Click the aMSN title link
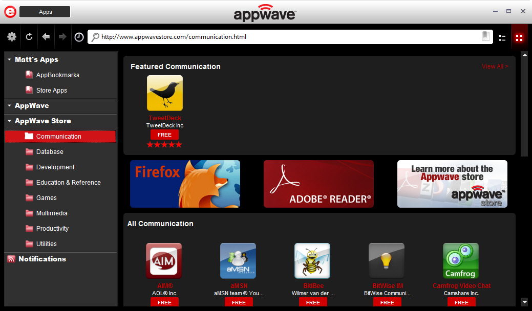532x311 pixels. pos(239,285)
